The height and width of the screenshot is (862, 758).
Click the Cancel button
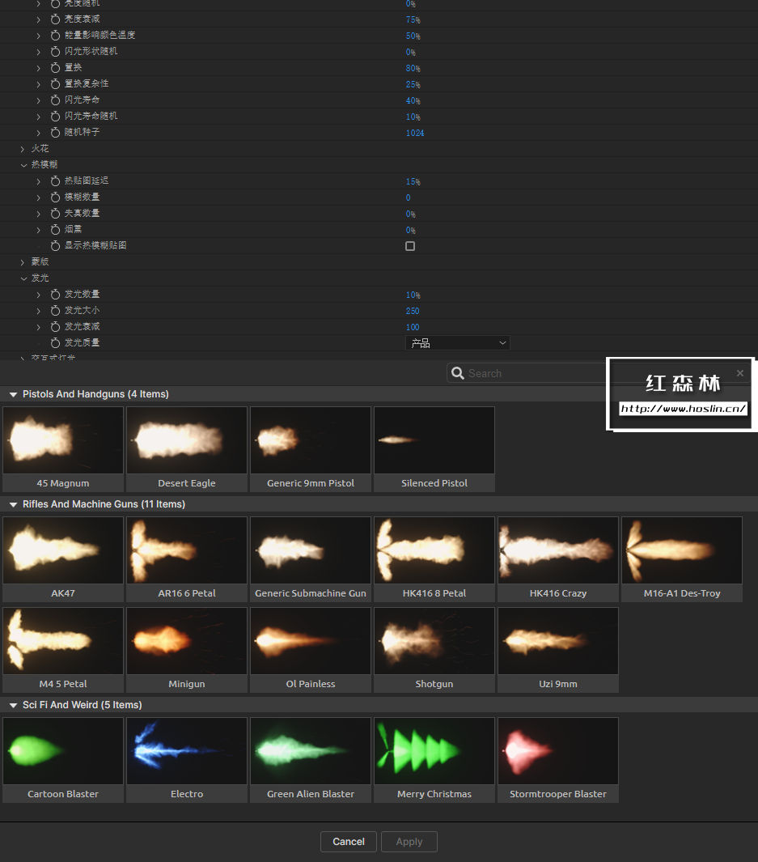coord(349,842)
